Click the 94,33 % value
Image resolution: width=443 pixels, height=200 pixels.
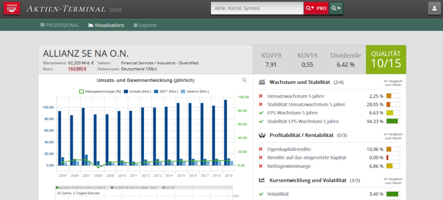click(375, 121)
